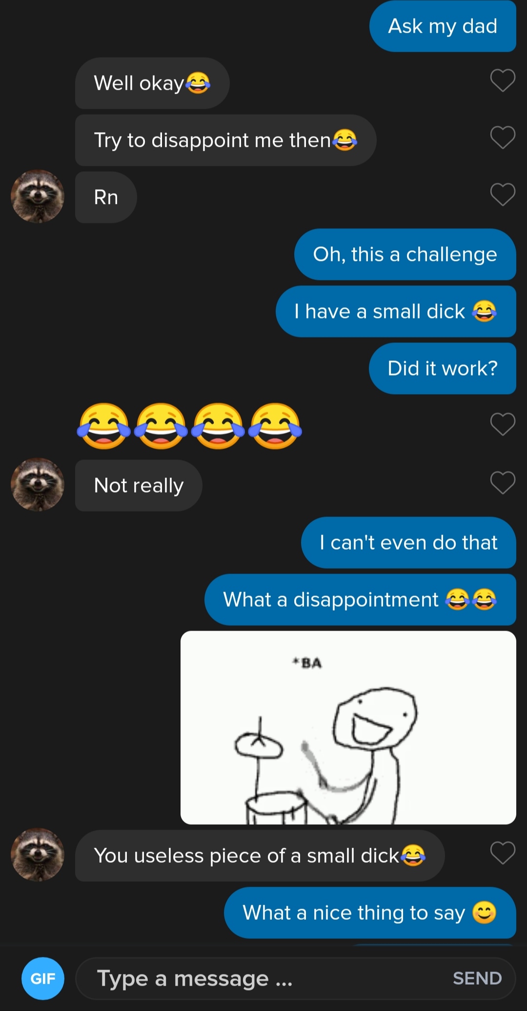This screenshot has height=1011, width=527.
Task: Like the "Well okay" message with heart
Action: [503, 80]
